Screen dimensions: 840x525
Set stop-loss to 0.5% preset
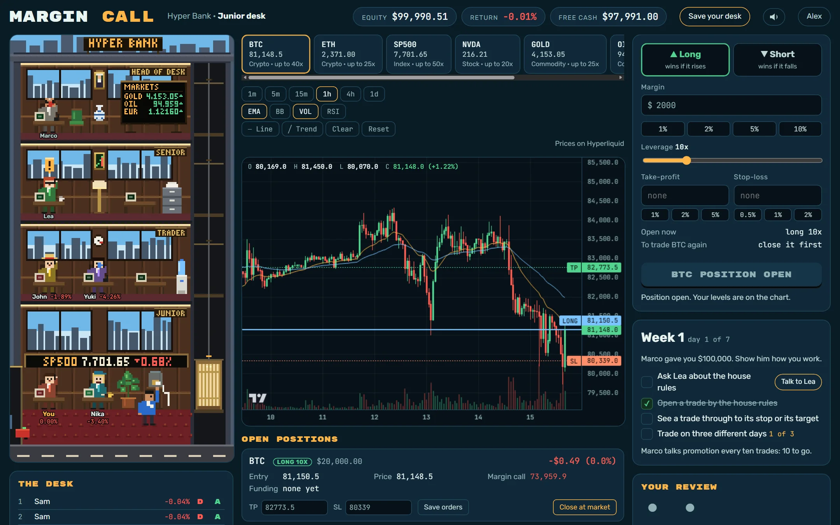[x=748, y=215]
